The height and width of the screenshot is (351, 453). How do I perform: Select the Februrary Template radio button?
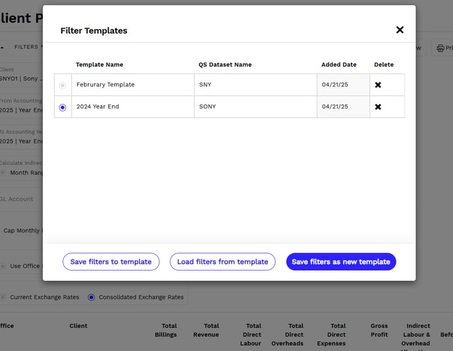63,85
